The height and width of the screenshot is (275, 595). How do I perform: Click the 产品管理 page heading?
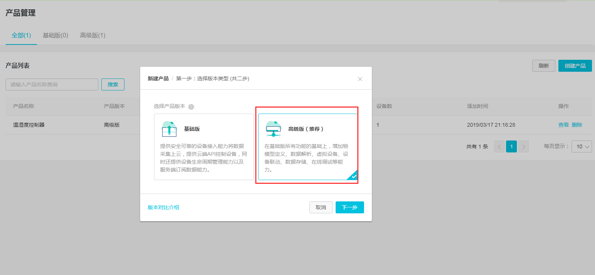click(x=21, y=13)
